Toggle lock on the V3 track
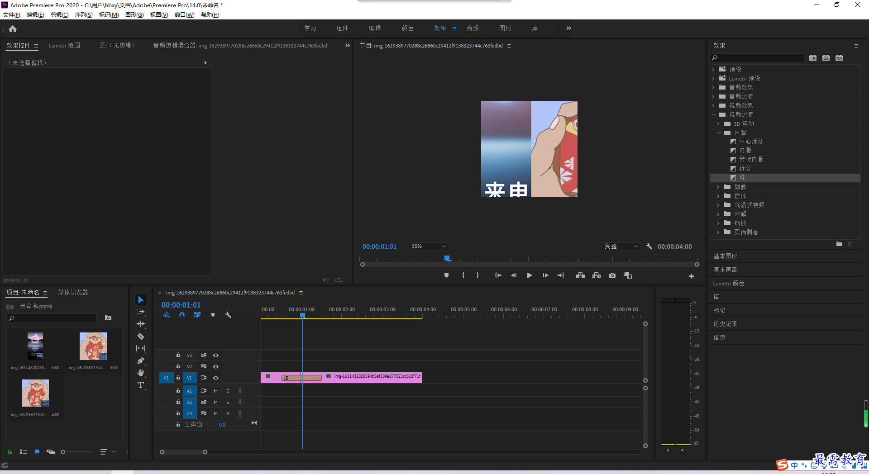This screenshot has height=474, width=869. (178, 355)
